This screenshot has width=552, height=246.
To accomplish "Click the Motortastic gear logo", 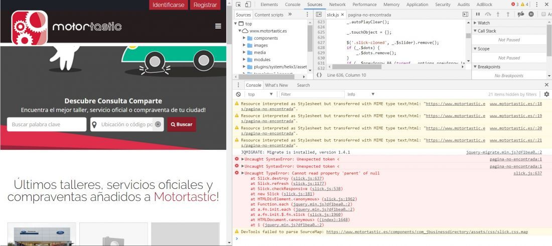I will 30,28.
